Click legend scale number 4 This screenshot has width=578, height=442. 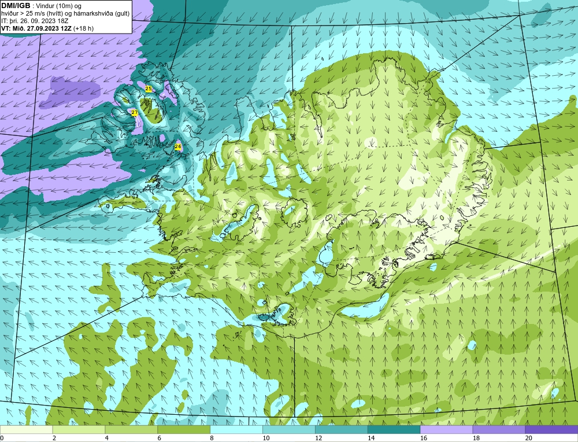pyautogui.click(x=107, y=438)
